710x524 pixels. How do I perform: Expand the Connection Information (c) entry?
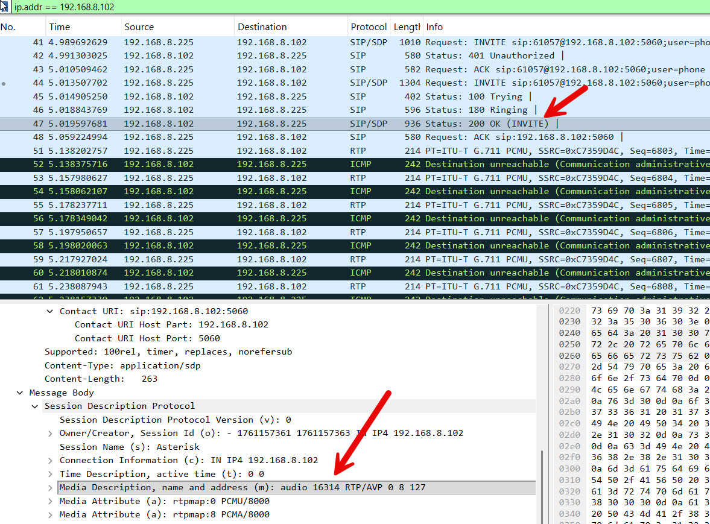[50, 461]
